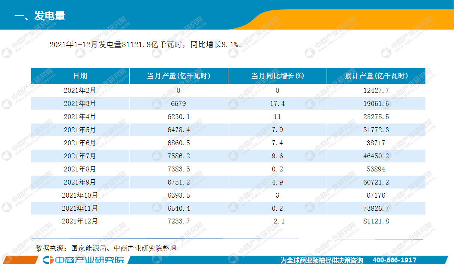Click the negative growth value -2.1
This screenshot has height=268, width=454.
click(x=277, y=221)
